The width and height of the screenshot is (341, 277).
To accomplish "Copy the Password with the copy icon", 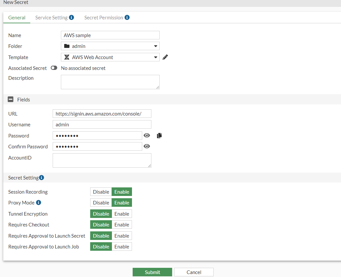I will [x=159, y=135].
